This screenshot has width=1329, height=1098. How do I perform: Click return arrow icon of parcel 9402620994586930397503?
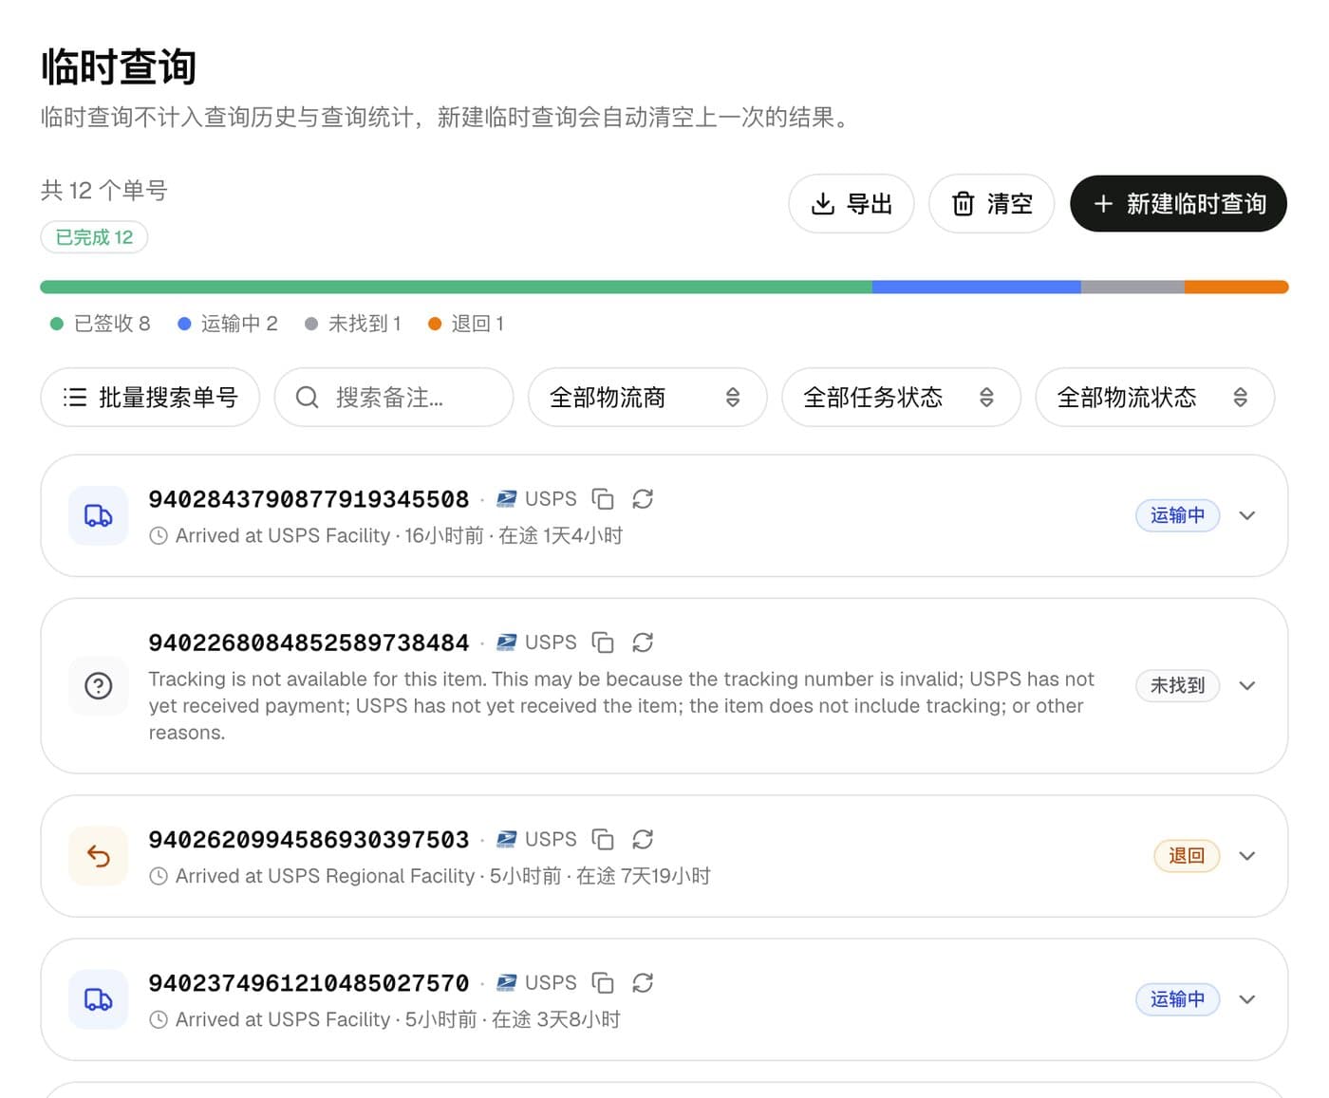[x=99, y=856]
